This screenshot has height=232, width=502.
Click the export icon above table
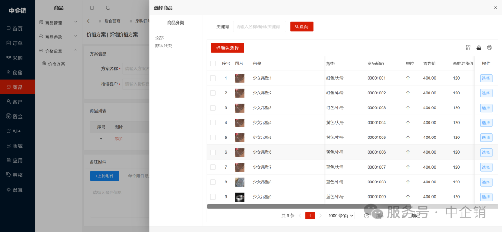point(479,47)
